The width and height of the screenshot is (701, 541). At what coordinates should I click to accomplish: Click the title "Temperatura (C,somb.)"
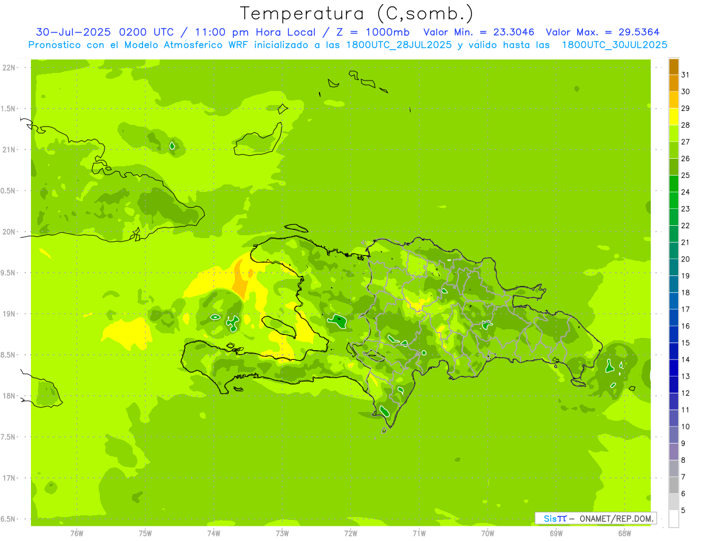tap(356, 14)
